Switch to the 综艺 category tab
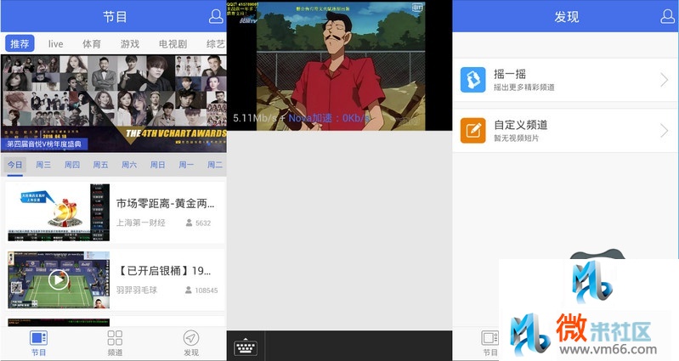The image size is (679, 361). [216, 43]
